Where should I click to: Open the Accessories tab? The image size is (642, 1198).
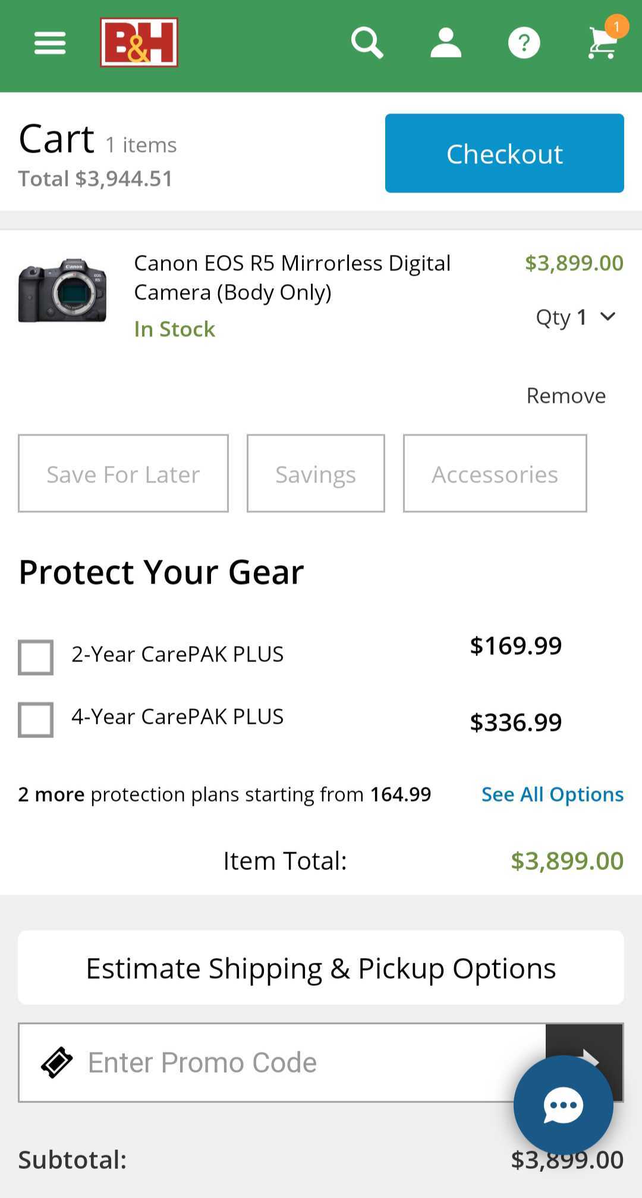pos(495,474)
